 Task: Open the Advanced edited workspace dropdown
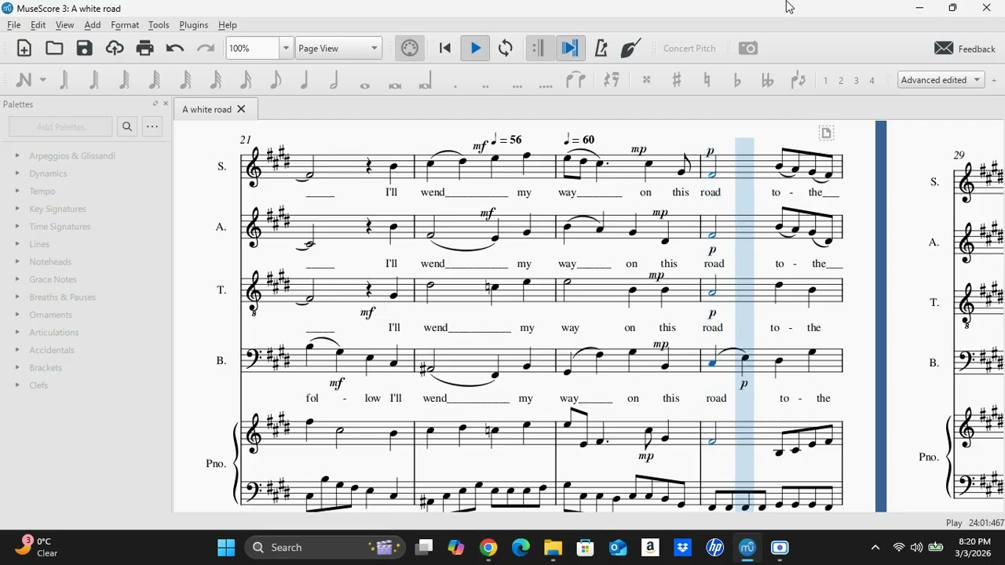(x=941, y=80)
